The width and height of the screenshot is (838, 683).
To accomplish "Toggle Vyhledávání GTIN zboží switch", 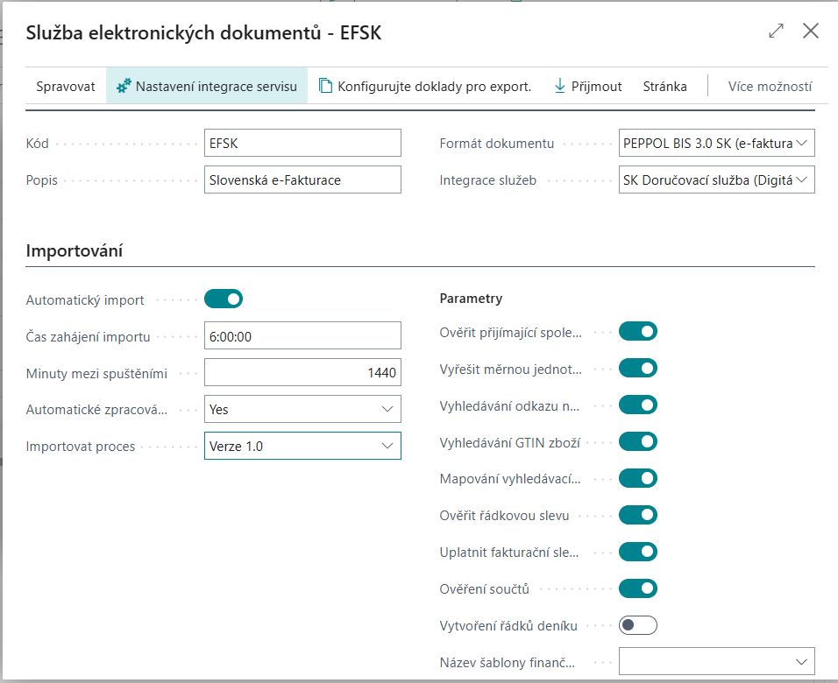I will pos(638,442).
